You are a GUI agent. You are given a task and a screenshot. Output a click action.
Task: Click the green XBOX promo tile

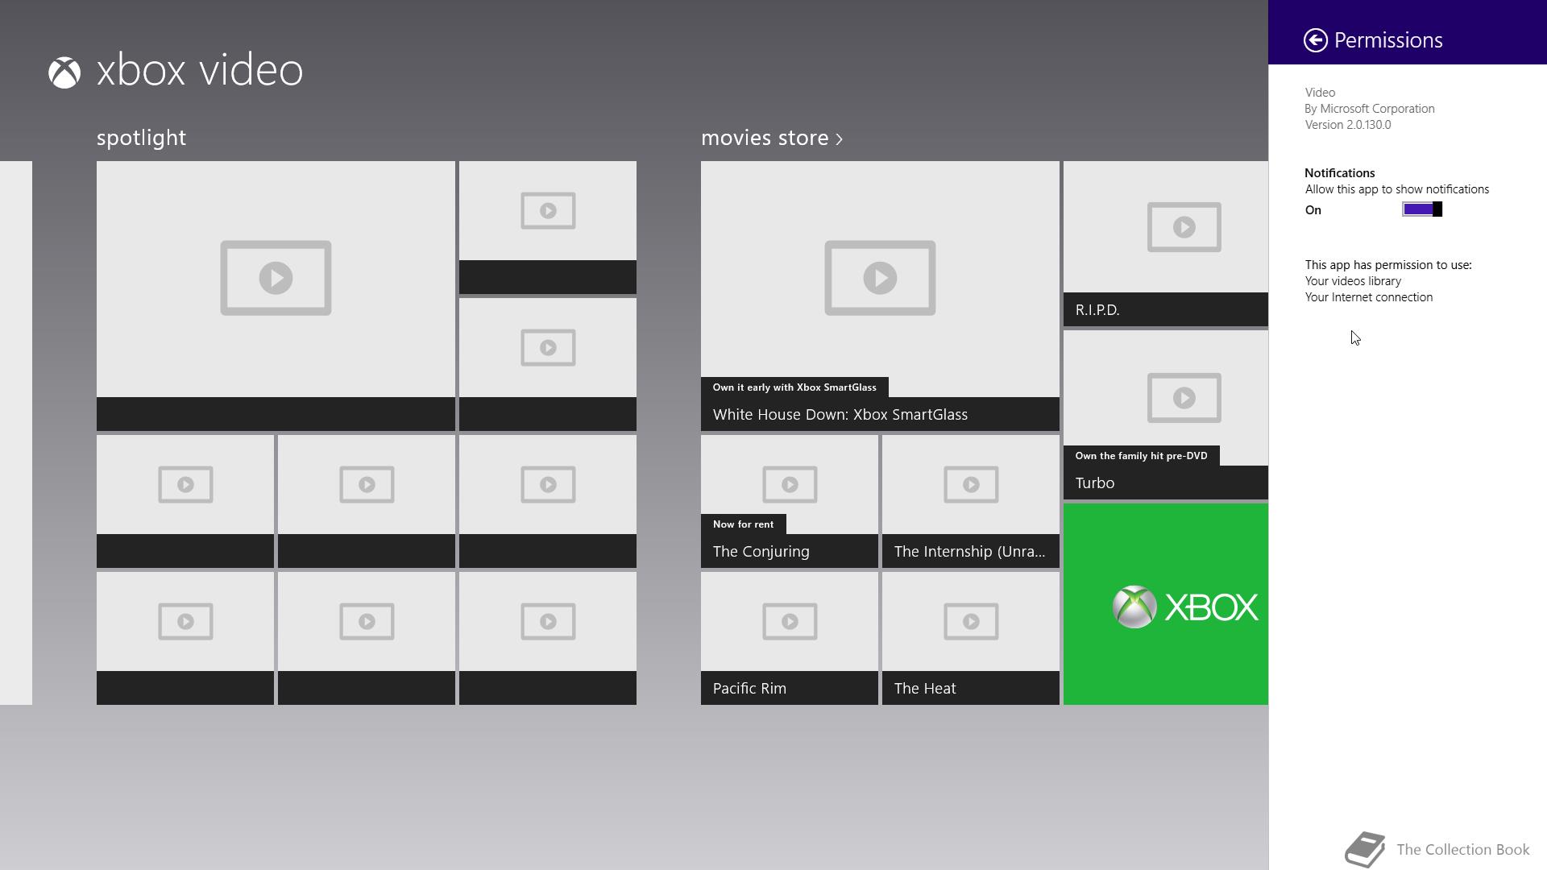(x=1166, y=604)
